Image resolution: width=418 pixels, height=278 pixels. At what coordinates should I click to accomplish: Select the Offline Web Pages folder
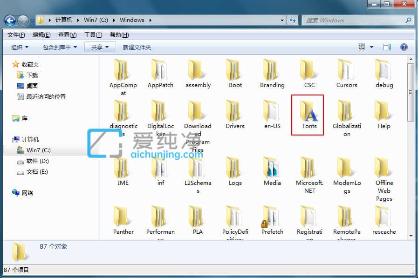pyautogui.click(x=384, y=179)
